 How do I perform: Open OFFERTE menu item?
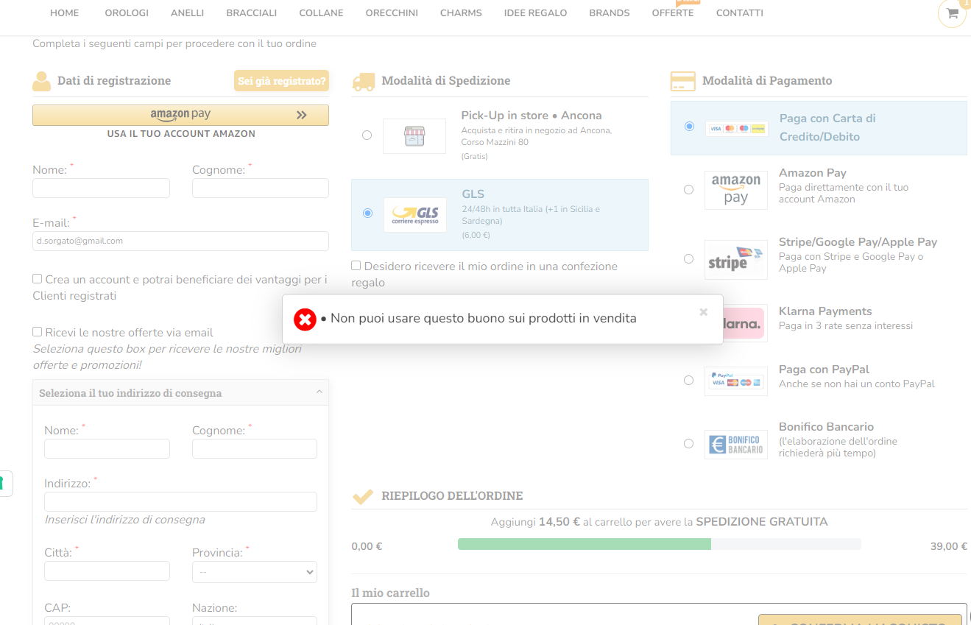pyautogui.click(x=673, y=13)
